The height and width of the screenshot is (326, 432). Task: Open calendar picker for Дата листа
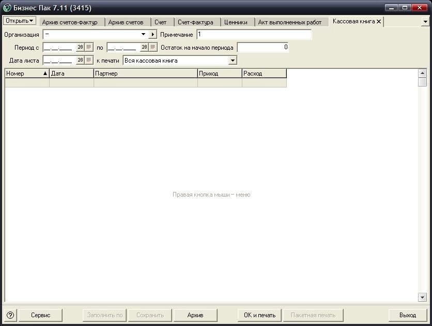point(89,60)
